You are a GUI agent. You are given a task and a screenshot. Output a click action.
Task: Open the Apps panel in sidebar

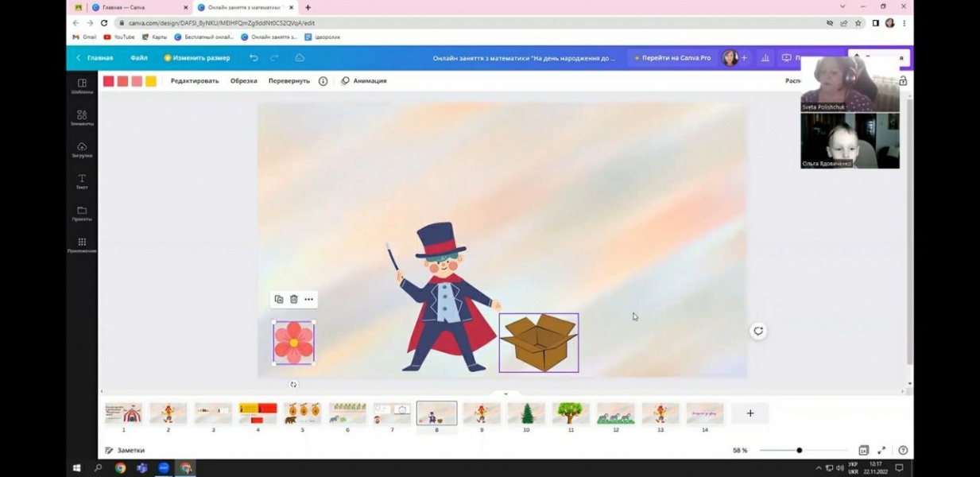pyautogui.click(x=82, y=245)
